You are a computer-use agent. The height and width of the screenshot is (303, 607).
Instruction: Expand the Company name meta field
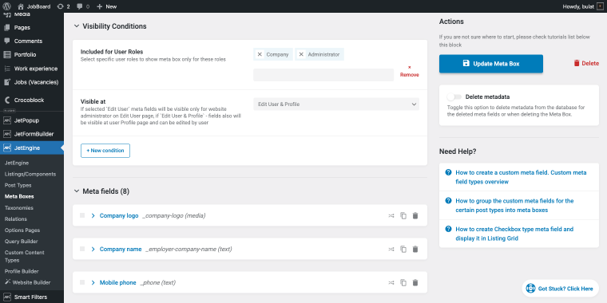93,250
